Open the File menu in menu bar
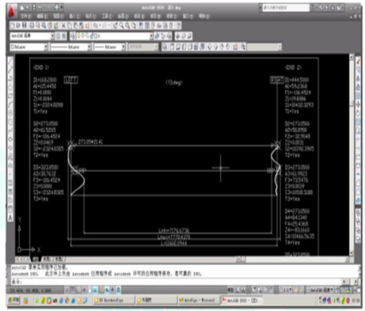This screenshot has height=311, width=365. click(26, 17)
